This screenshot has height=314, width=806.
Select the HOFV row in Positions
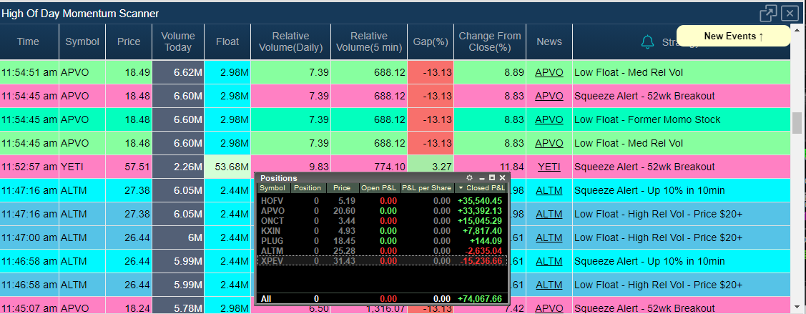pos(381,201)
